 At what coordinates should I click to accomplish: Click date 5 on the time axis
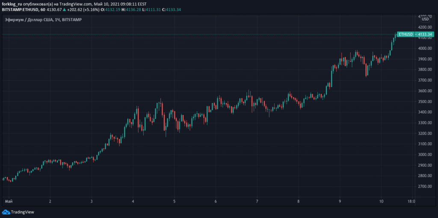175,200
